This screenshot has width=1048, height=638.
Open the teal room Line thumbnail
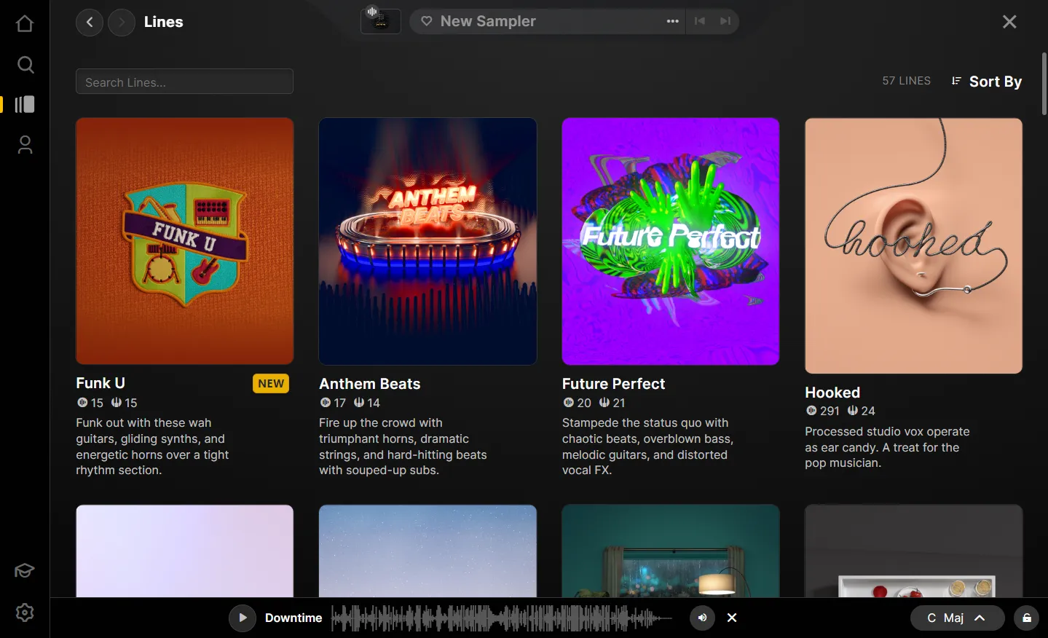(x=671, y=551)
